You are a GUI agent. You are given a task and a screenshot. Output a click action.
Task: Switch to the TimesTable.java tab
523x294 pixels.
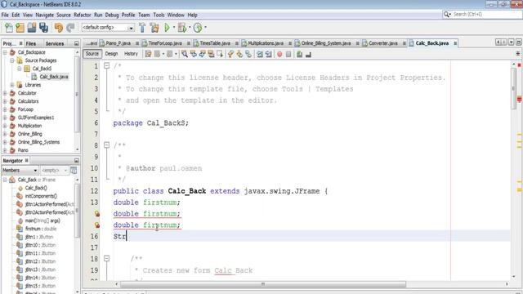[215, 43]
